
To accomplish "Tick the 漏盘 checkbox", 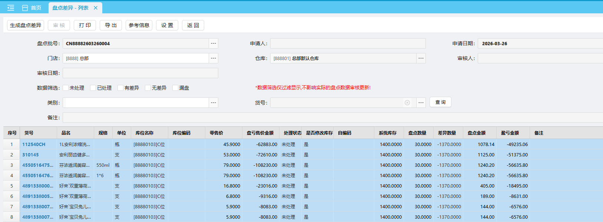I will (175, 88).
